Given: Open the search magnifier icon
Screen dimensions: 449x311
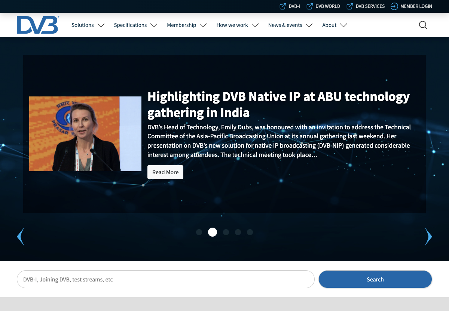Looking at the screenshot, I should [422, 25].
